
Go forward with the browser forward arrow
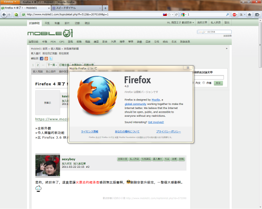click(x=9, y=15)
